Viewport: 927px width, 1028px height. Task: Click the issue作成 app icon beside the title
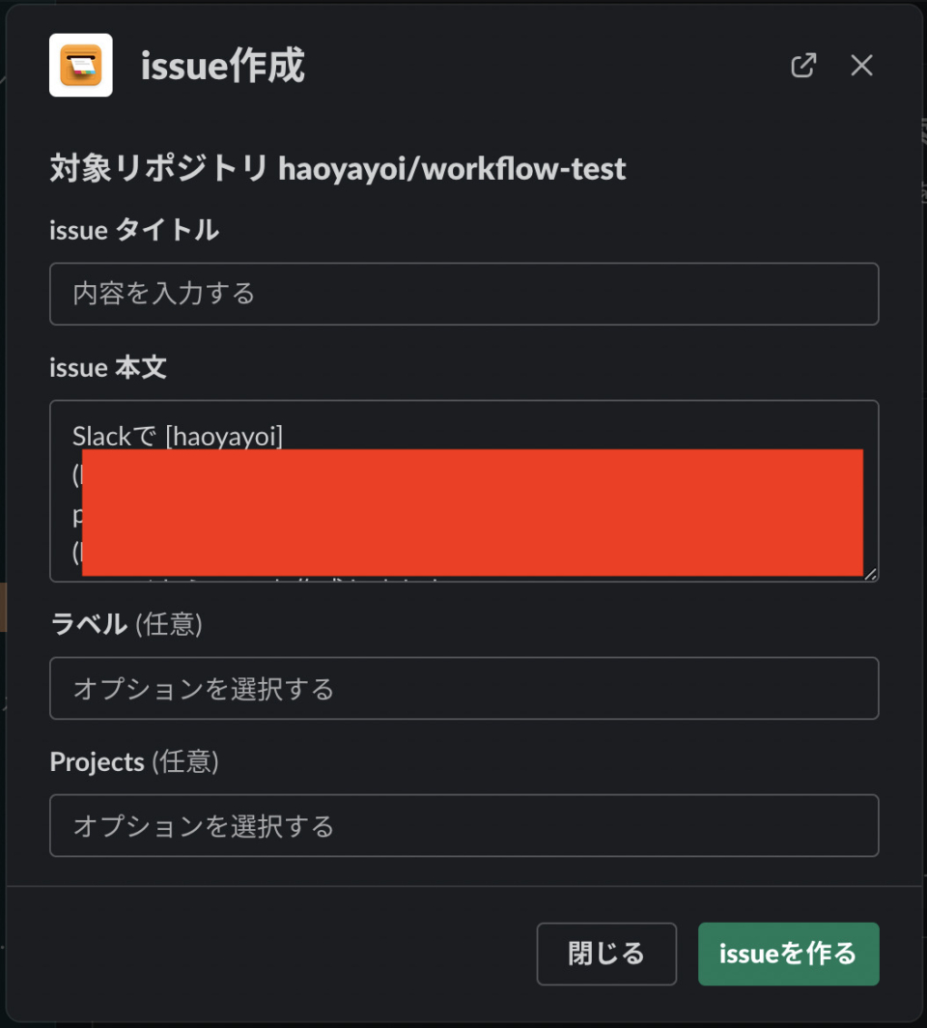click(80, 66)
